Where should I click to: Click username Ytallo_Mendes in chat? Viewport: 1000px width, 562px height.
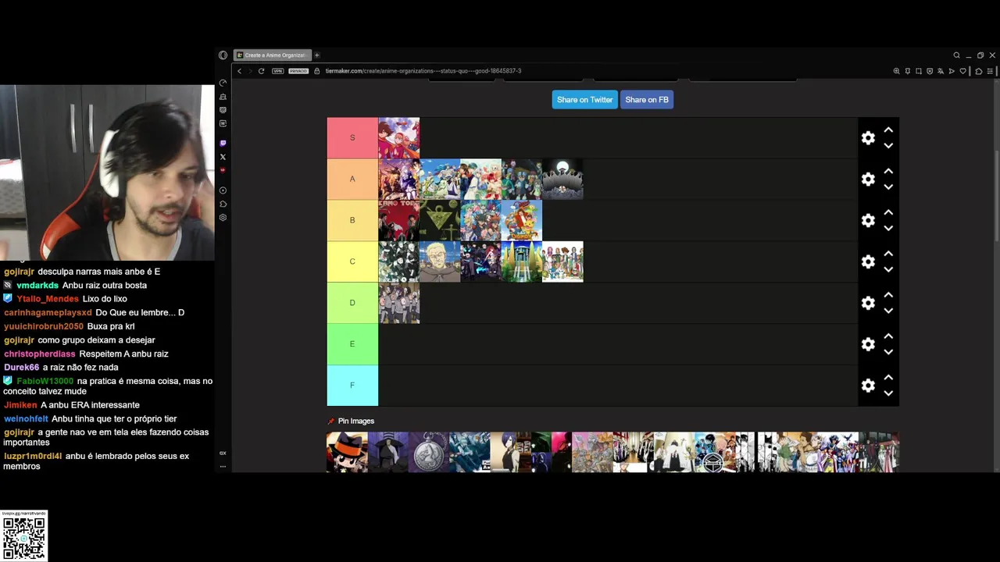coord(48,299)
